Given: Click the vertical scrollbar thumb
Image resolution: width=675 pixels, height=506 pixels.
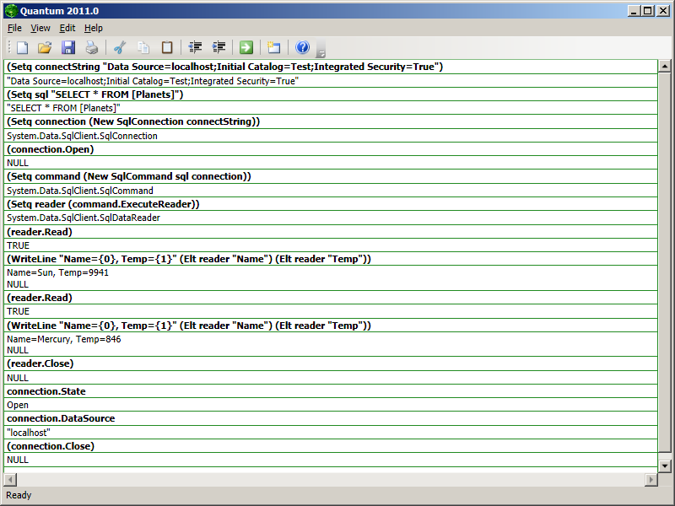Looking at the screenshot, I should point(665,262).
